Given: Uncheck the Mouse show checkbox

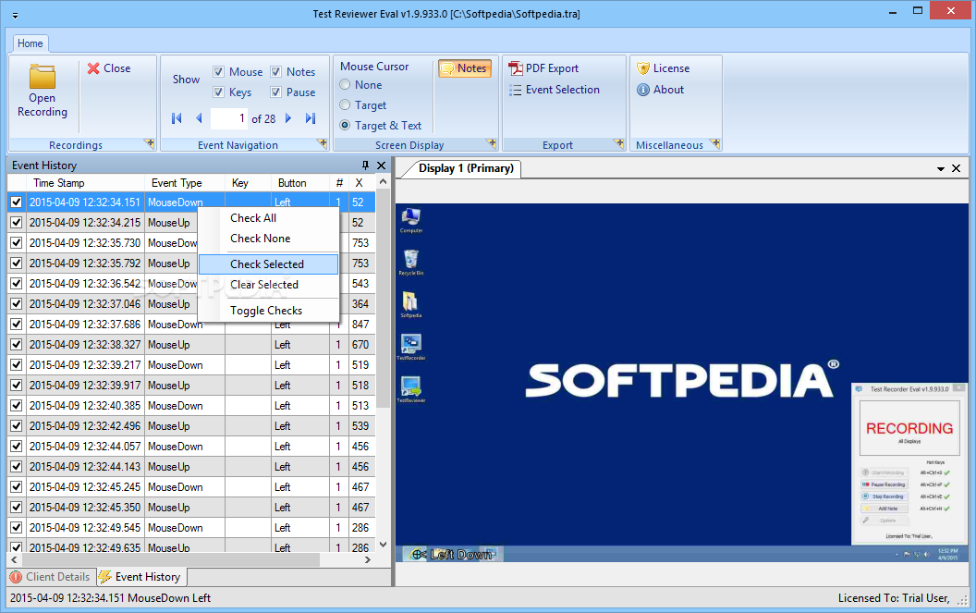Looking at the screenshot, I should (218, 71).
